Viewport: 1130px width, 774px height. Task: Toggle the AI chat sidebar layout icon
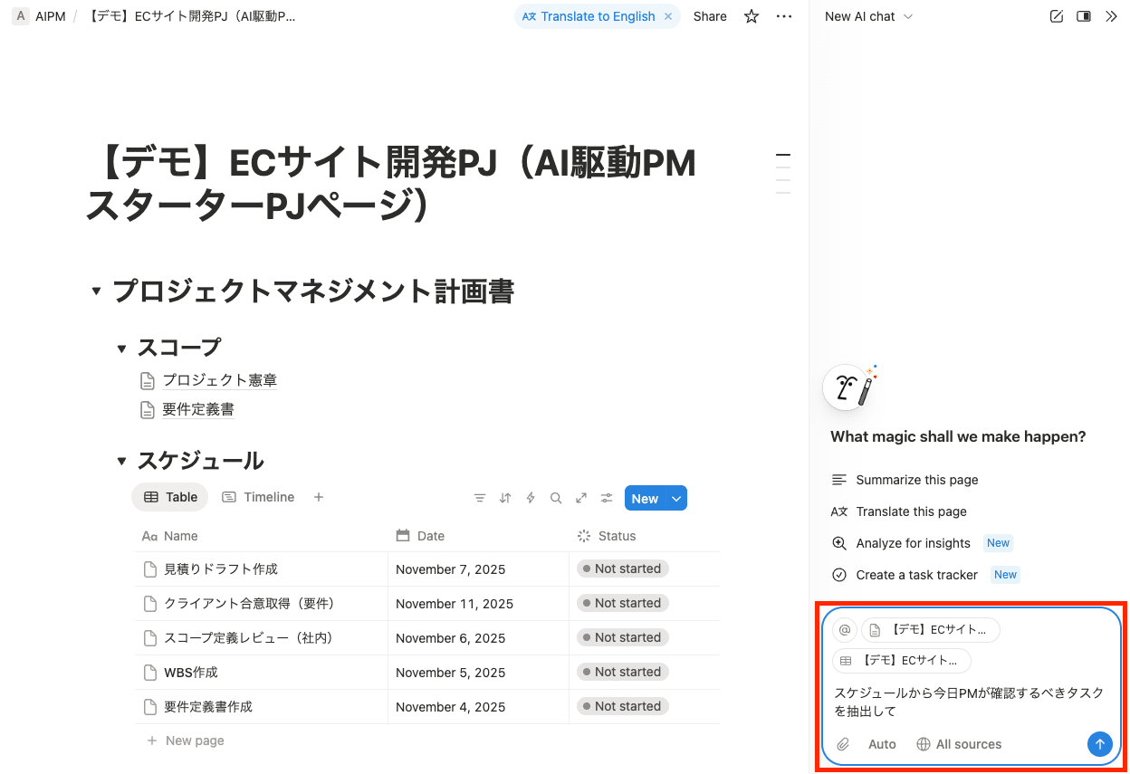pyautogui.click(x=1084, y=16)
